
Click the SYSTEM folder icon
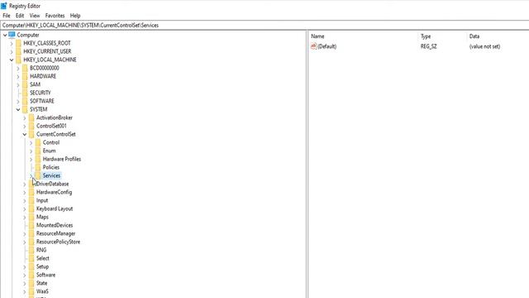point(25,109)
